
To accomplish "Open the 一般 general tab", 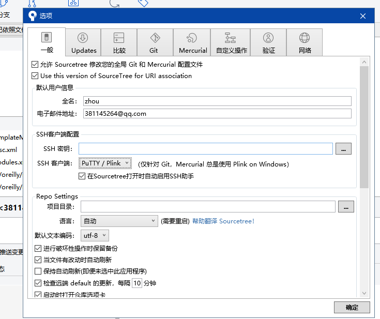I will (x=47, y=42).
